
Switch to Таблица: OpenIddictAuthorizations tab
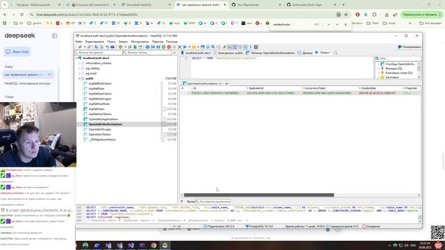270,53
